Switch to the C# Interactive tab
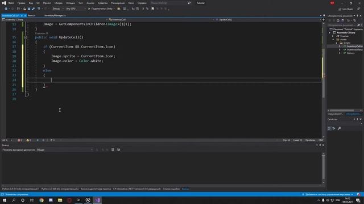364x204 pixels. [136, 189]
